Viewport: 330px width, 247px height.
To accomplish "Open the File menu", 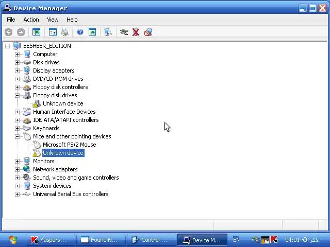I will click(x=11, y=20).
